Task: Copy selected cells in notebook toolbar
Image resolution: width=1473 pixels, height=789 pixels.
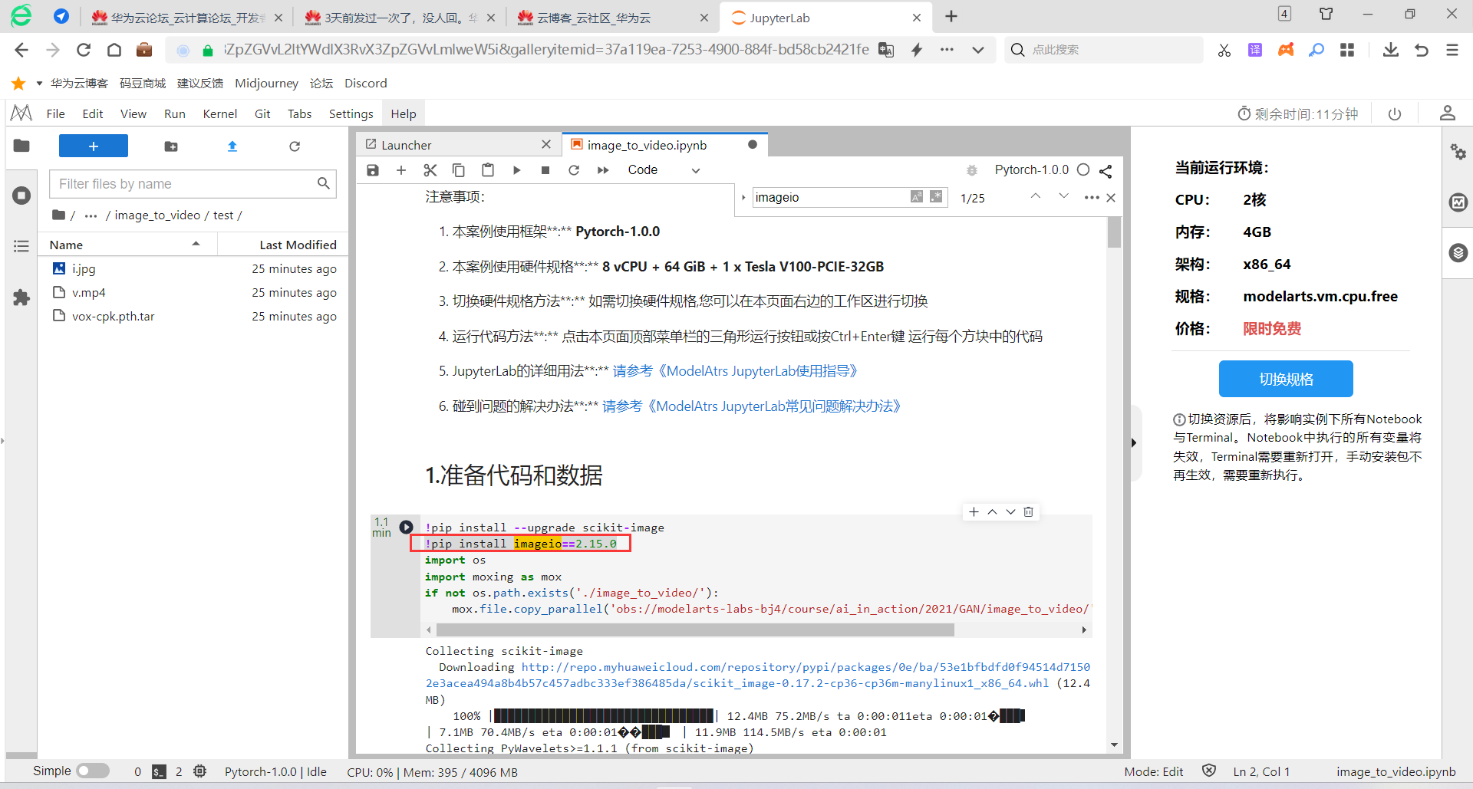Action: (x=459, y=170)
